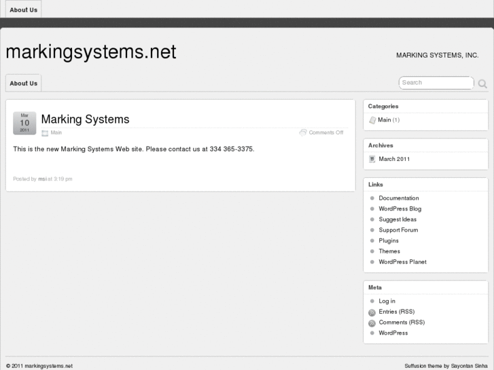Open the markingsystems.net site title
This screenshot has height=370, width=494.
pyautogui.click(x=91, y=52)
